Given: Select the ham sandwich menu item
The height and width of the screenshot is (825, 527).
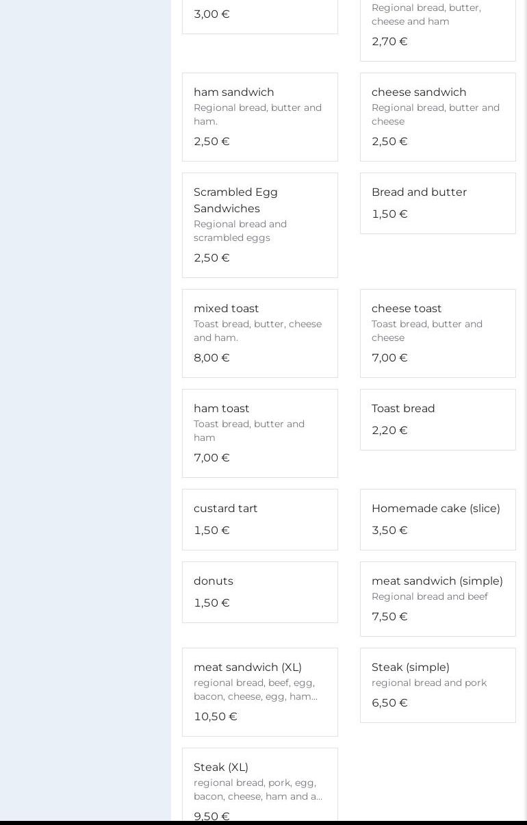Looking at the screenshot, I should tap(259, 116).
